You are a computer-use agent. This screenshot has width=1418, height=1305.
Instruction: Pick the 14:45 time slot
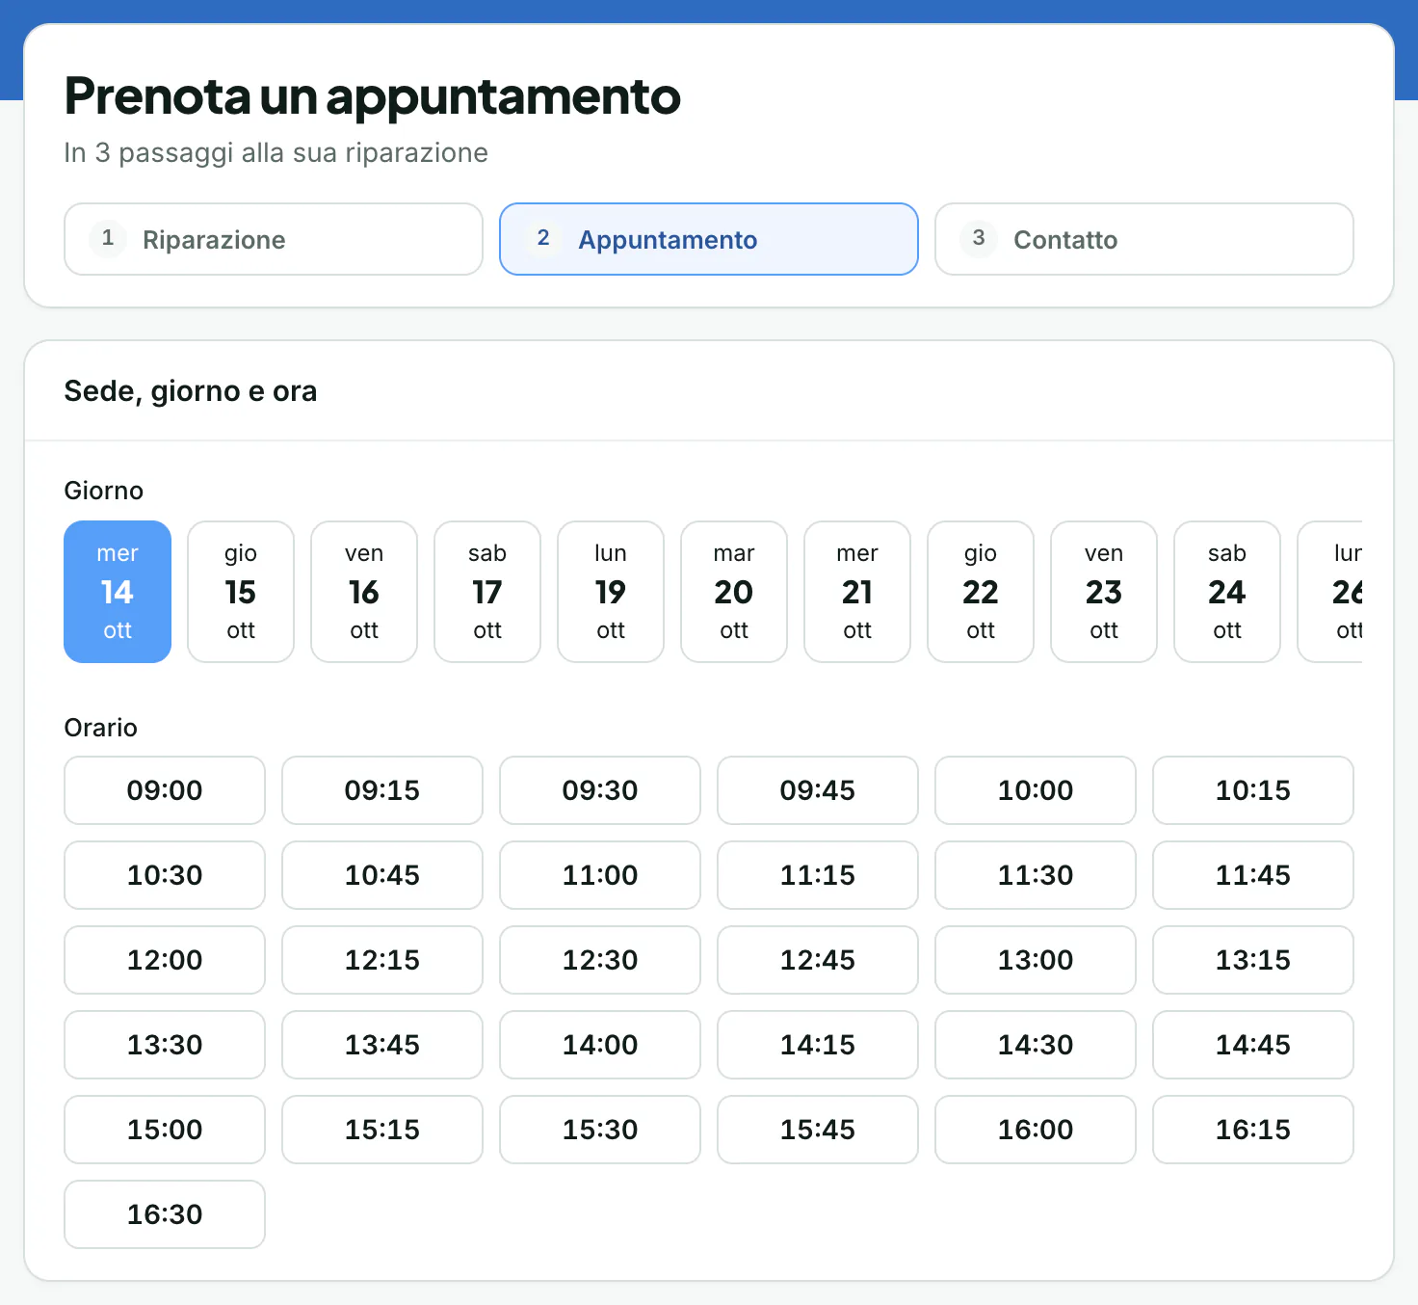click(x=1253, y=1045)
